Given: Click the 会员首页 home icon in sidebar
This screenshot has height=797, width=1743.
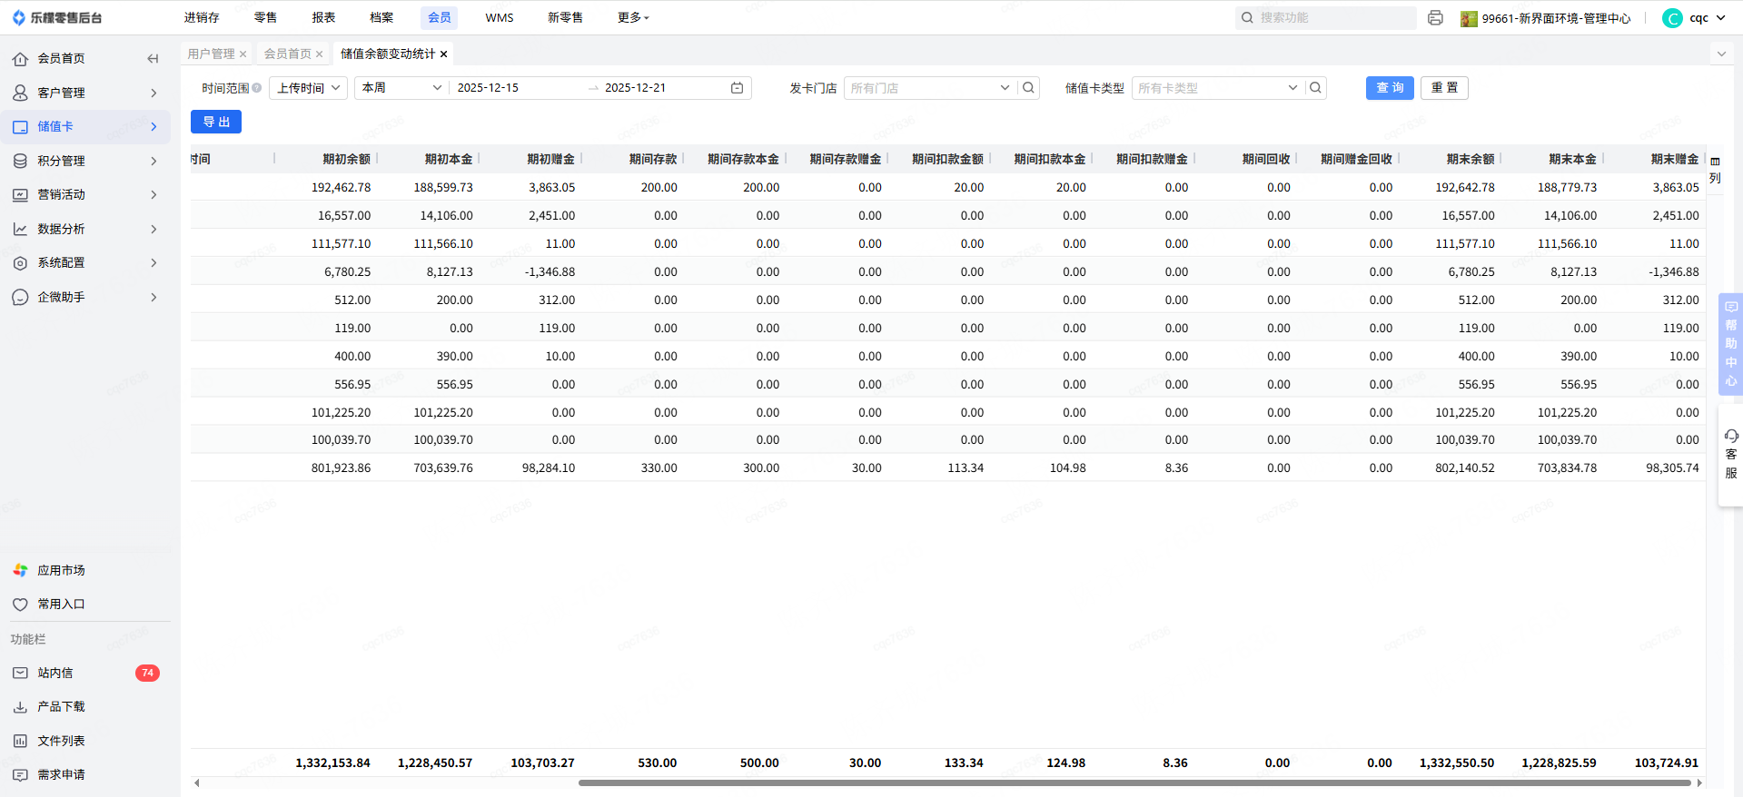Looking at the screenshot, I should click(20, 59).
